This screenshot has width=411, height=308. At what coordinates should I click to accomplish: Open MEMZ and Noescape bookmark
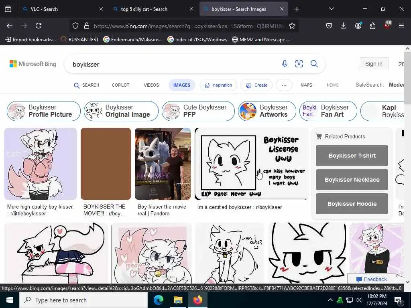point(261,40)
